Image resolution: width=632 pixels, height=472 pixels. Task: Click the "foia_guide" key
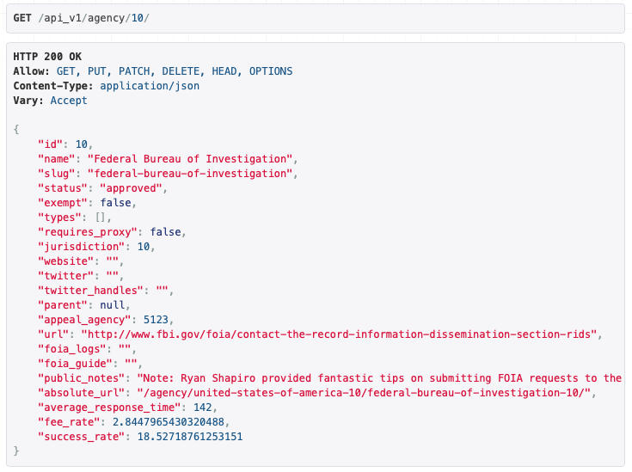(75, 364)
